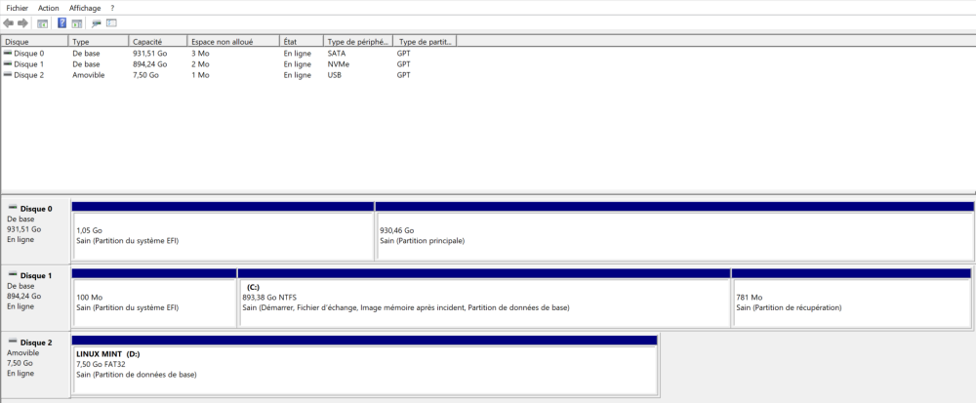Select the Disque 2 row icon in list

pyautogui.click(x=8, y=74)
